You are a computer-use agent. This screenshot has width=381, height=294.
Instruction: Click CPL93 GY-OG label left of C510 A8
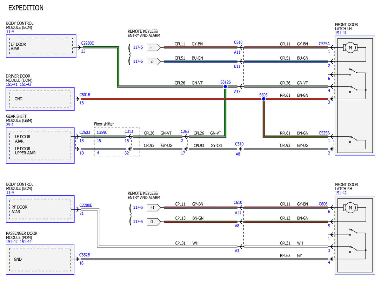[x=208, y=146]
